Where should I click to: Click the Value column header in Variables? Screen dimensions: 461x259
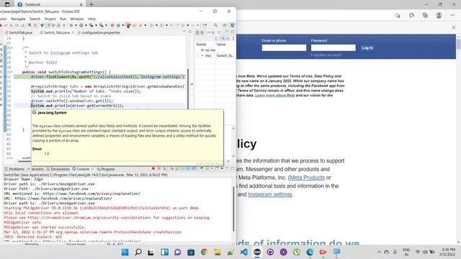click(x=221, y=45)
